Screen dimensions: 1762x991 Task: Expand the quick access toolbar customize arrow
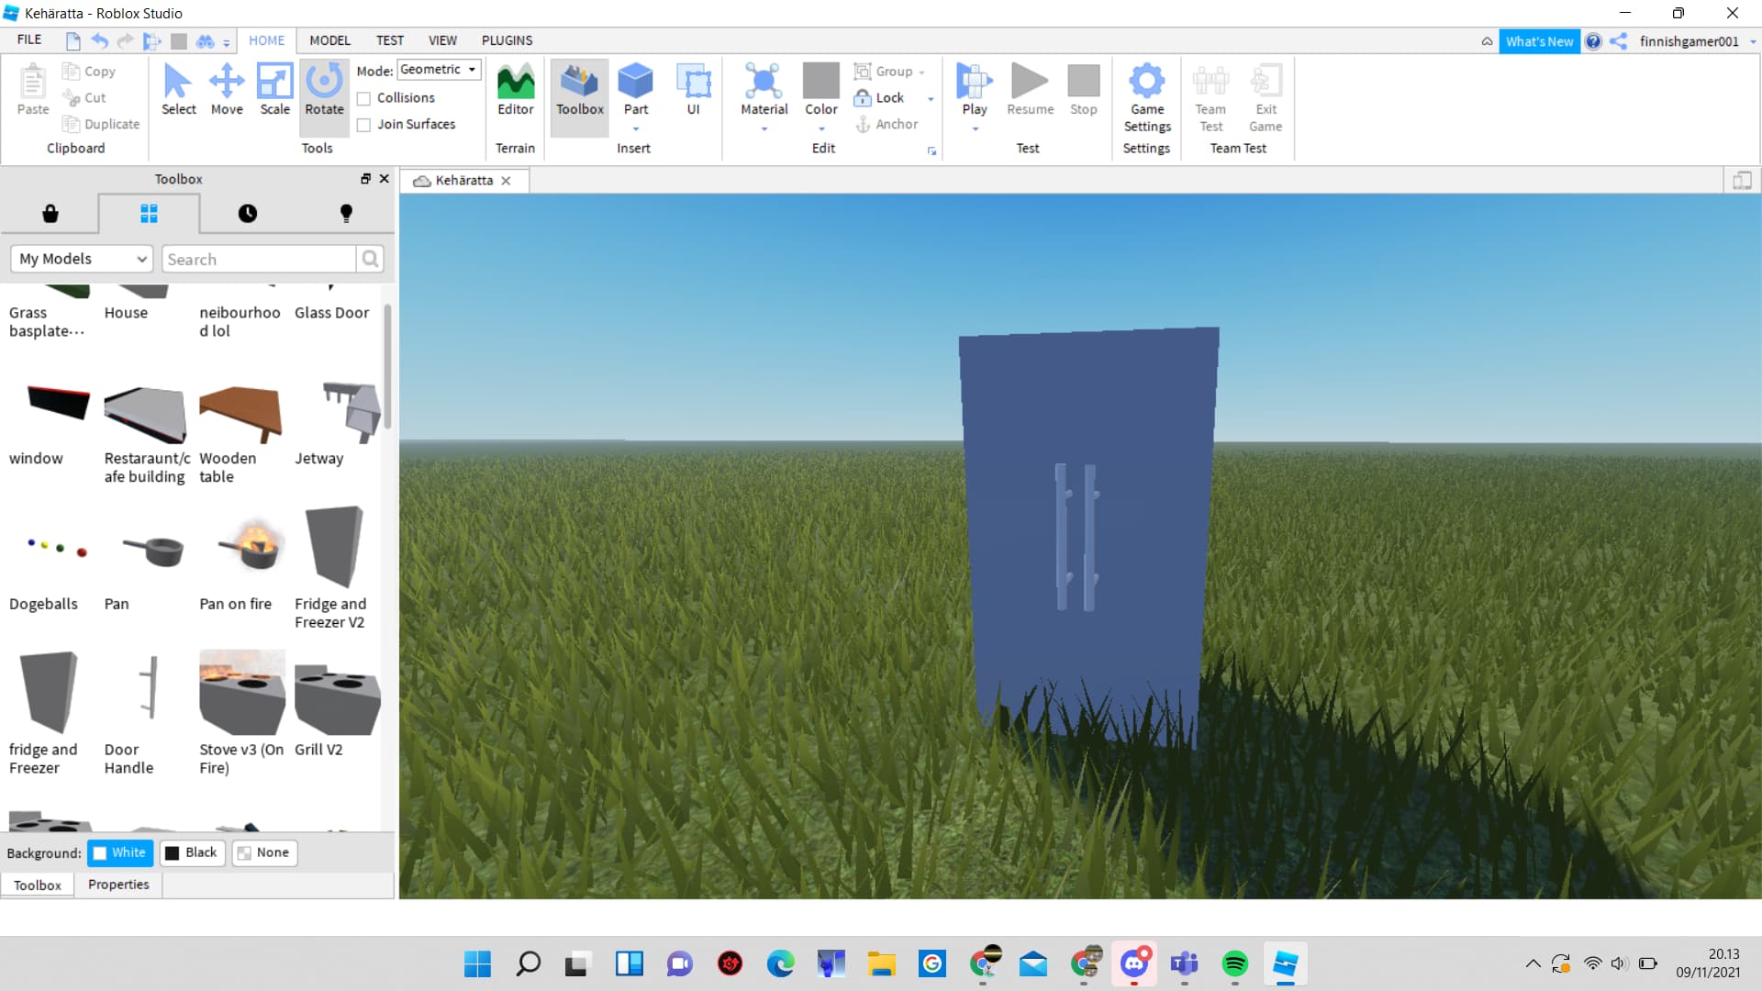(227, 42)
